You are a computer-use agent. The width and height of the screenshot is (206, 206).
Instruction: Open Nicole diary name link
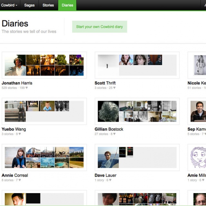tap(197, 83)
